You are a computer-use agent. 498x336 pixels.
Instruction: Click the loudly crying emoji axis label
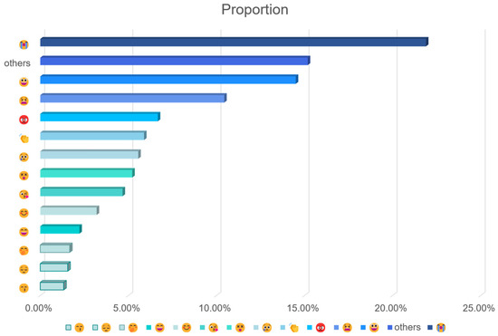24,44
